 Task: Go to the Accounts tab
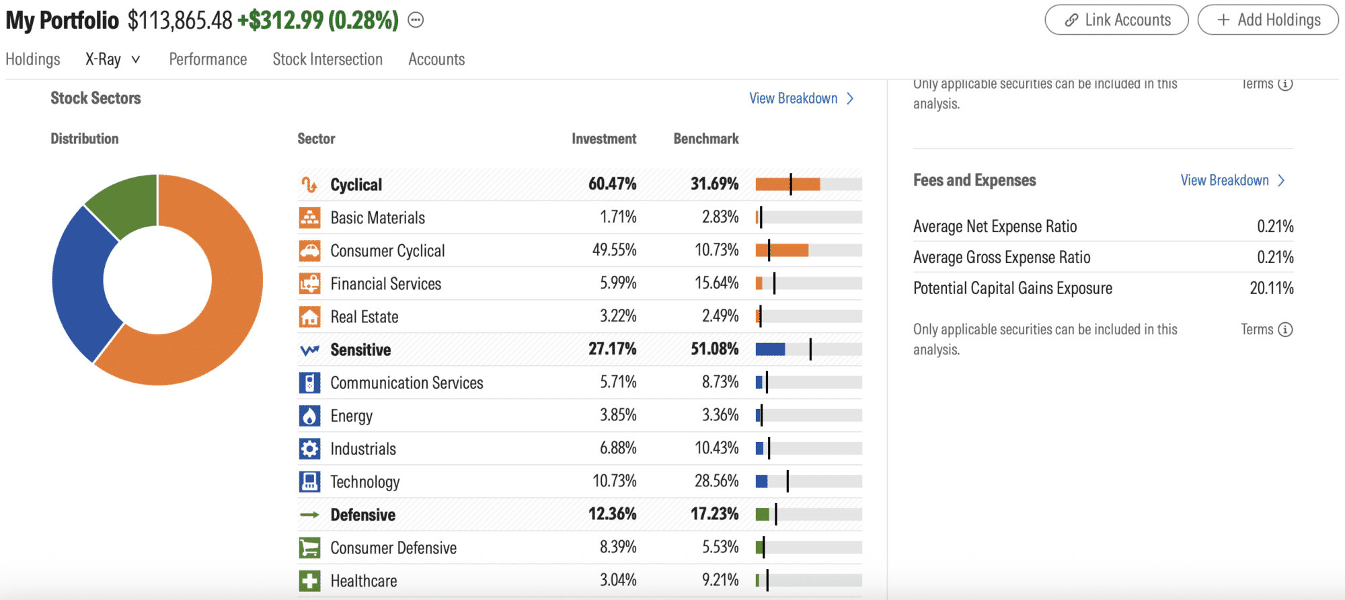click(x=436, y=59)
